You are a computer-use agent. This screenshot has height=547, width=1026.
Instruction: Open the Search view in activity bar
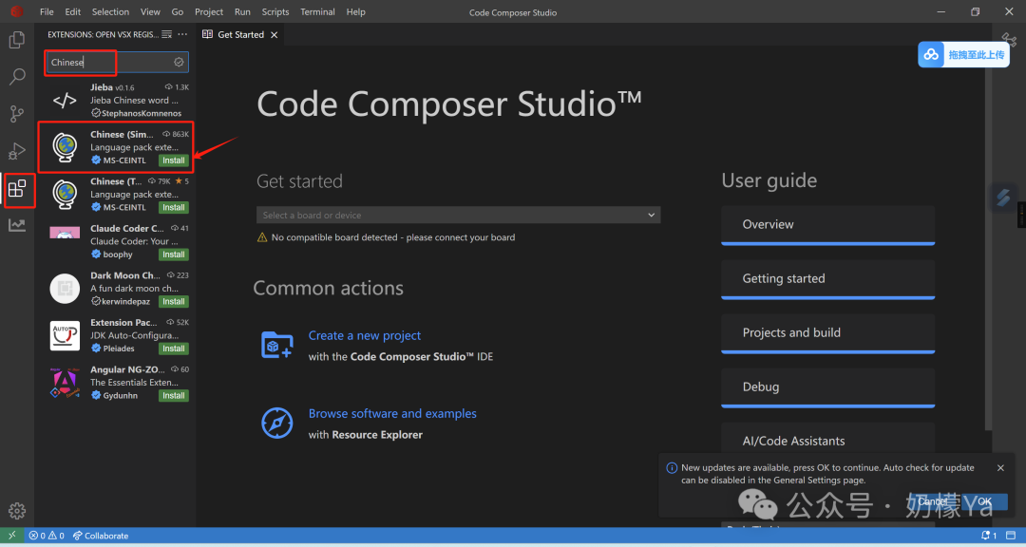(x=17, y=77)
